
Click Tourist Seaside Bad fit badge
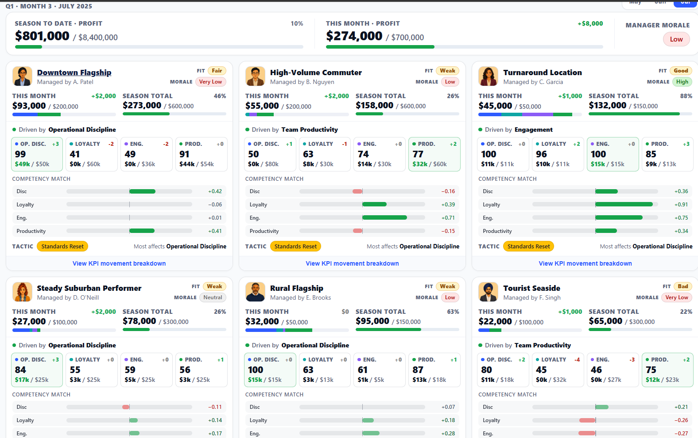pyautogui.click(x=683, y=286)
